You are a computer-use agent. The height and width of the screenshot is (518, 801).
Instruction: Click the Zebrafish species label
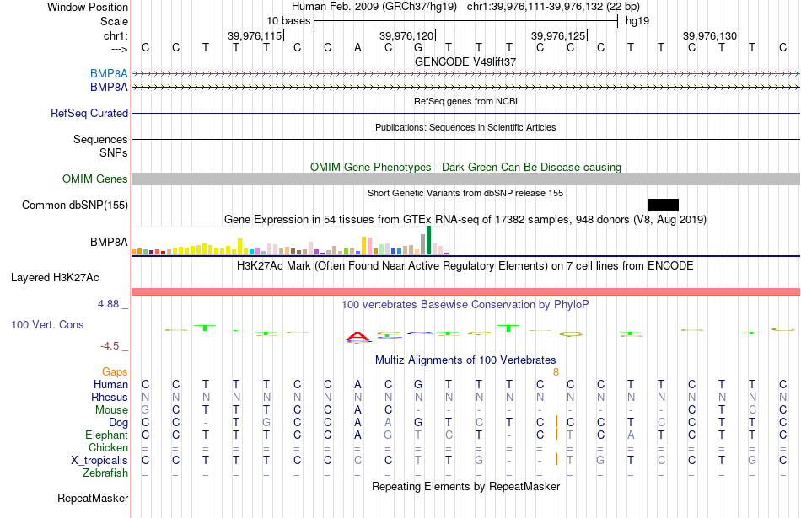105,473
